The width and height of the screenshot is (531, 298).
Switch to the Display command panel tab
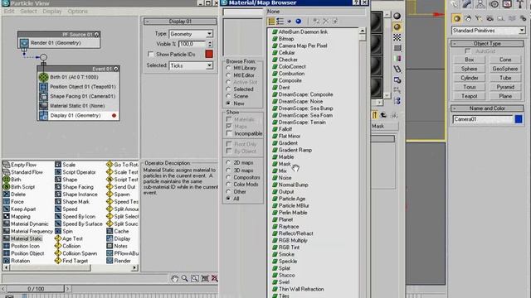(507, 4)
